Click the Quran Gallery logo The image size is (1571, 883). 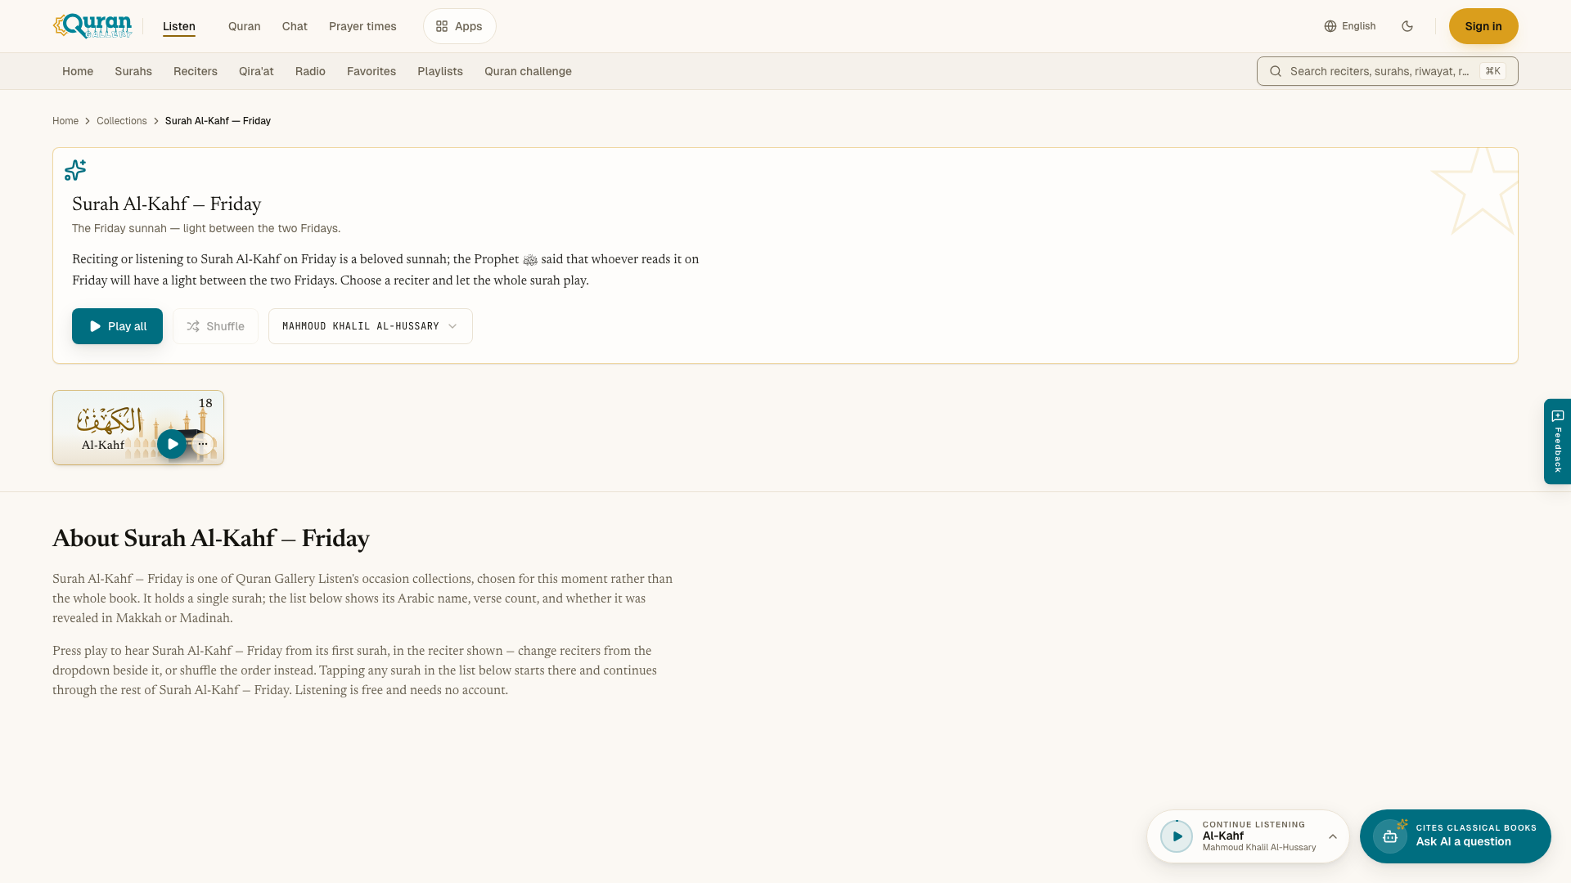(x=92, y=26)
